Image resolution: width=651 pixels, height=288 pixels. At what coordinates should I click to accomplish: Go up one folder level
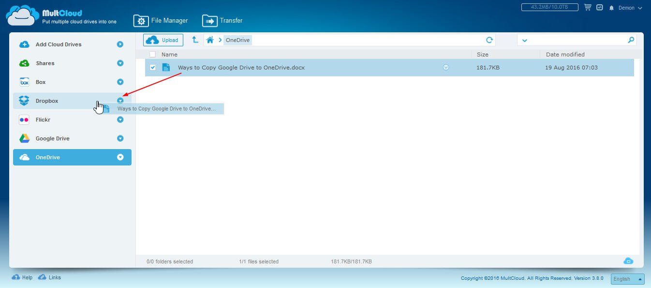pyautogui.click(x=195, y=40)
